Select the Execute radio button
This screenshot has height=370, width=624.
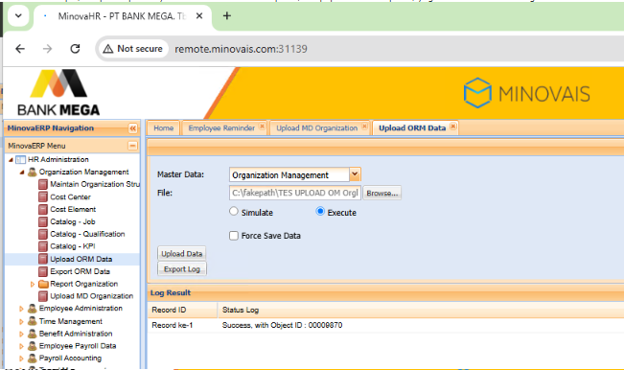pyautogui.click(x=320, y=211)
